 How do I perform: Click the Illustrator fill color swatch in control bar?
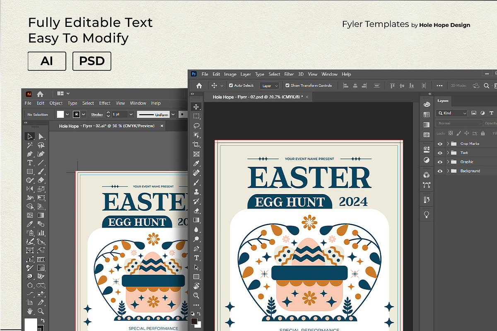point(60,115)
